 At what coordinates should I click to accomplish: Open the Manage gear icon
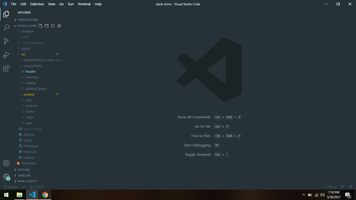point(6,177)
